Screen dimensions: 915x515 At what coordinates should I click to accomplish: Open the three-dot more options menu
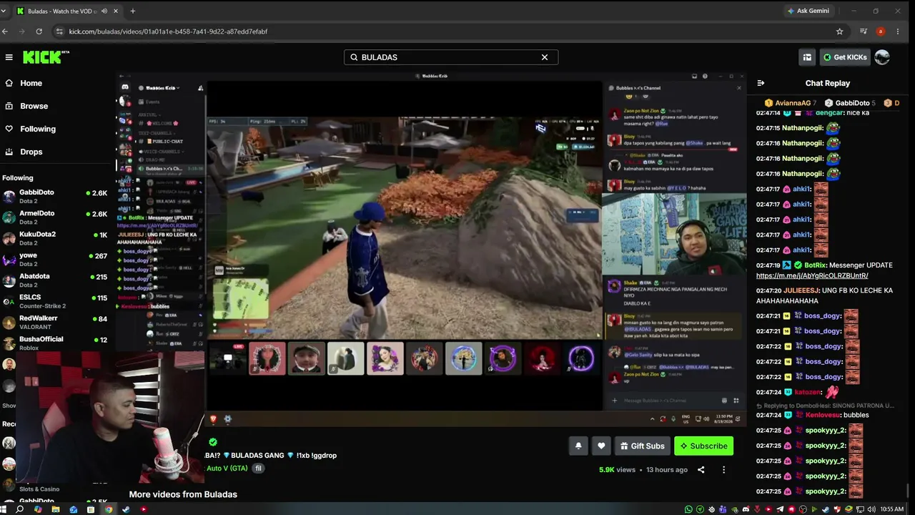point(723,470)
